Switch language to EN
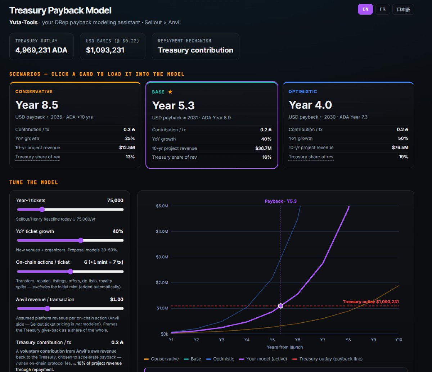432x372 pixels. (x=365, y=9)
